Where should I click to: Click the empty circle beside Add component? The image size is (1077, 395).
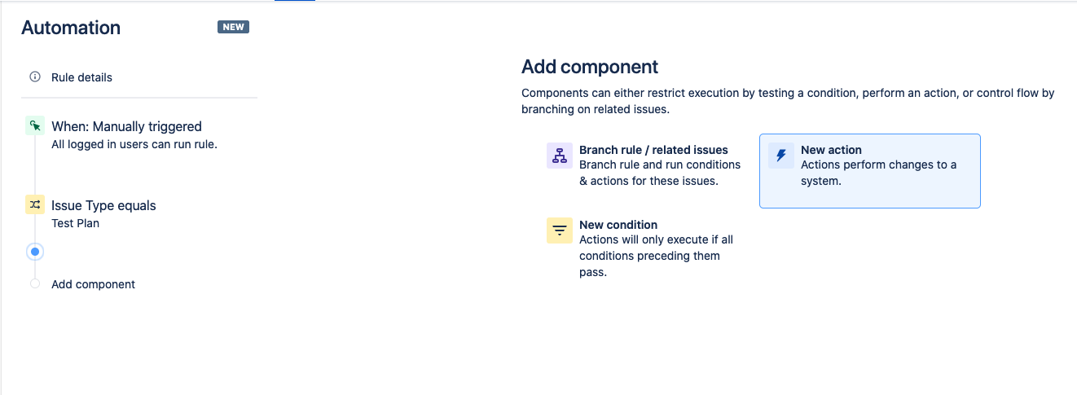pos(35,284)
